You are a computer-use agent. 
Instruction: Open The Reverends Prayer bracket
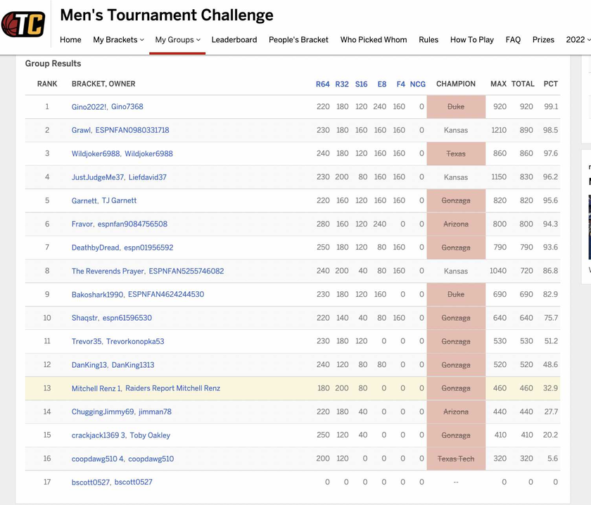click(x=108, y=271)
